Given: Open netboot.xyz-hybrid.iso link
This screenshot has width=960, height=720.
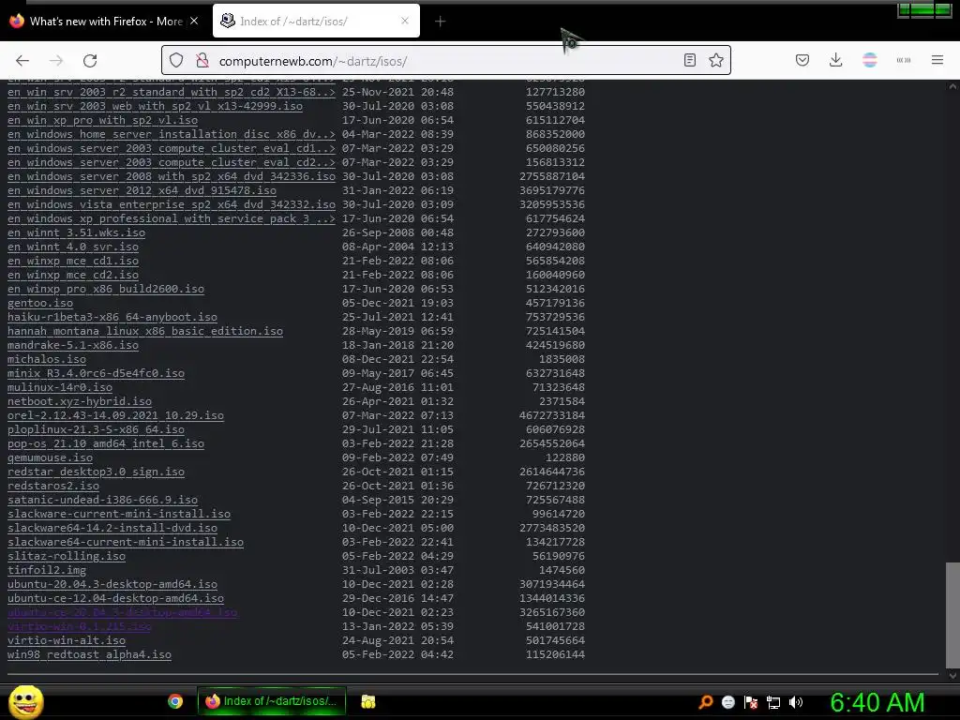Looking at the screenshot, I should point(80,401).
